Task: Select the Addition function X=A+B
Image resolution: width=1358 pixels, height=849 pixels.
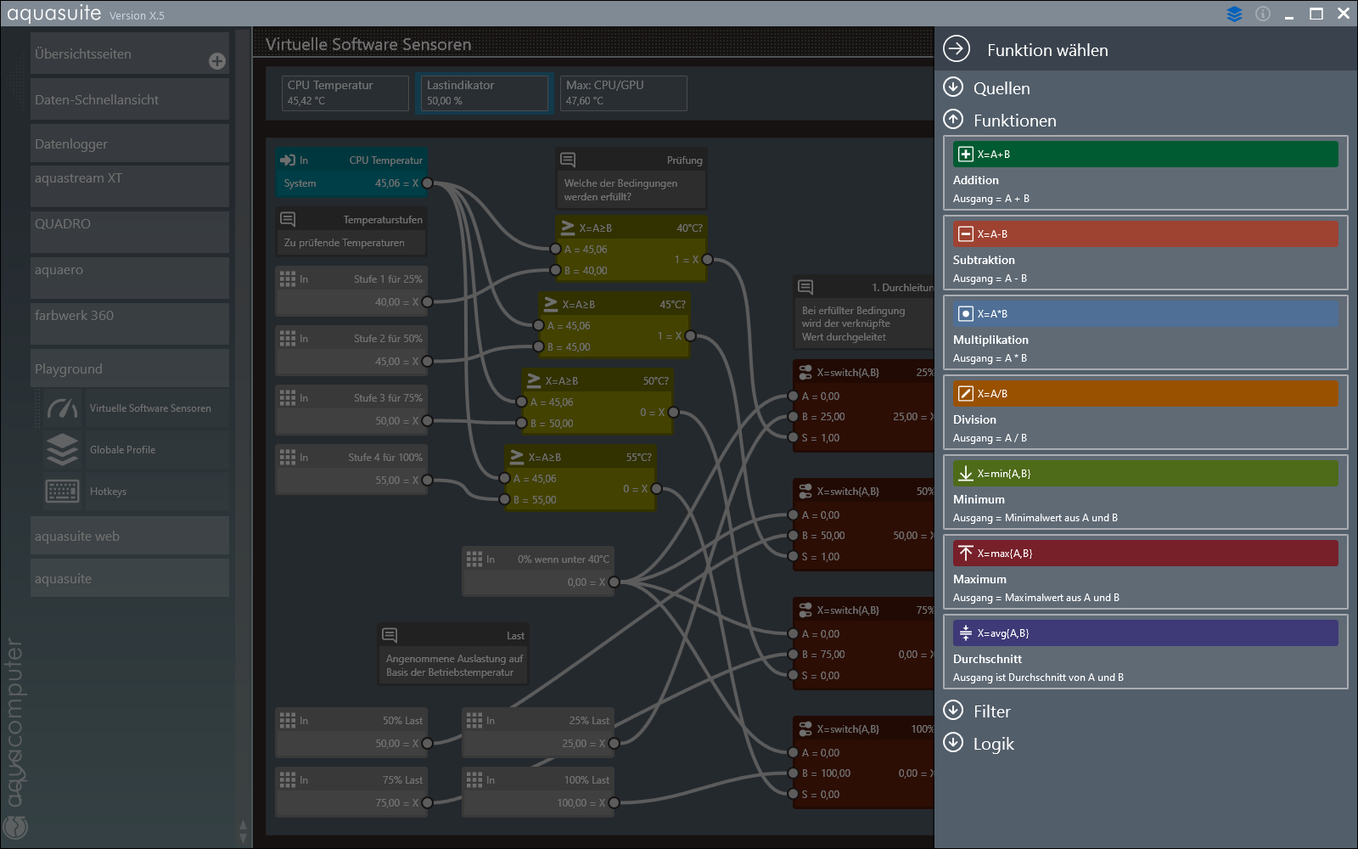Action: [1145, 173]
